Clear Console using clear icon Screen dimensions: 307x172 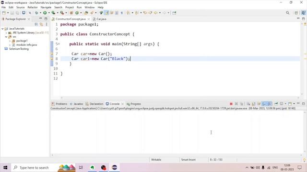pos(248,104)
